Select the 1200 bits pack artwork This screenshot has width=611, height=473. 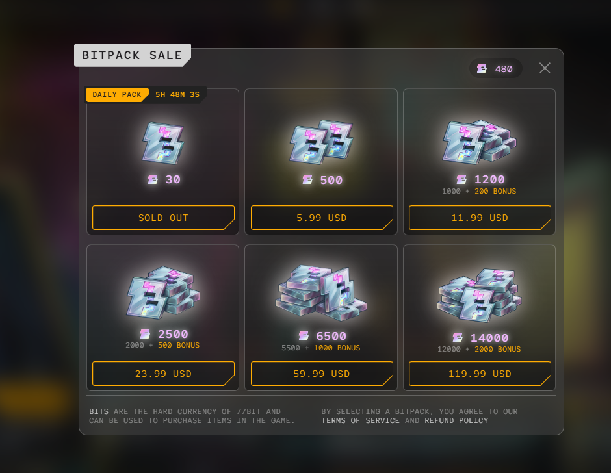[x=479, y=142]
